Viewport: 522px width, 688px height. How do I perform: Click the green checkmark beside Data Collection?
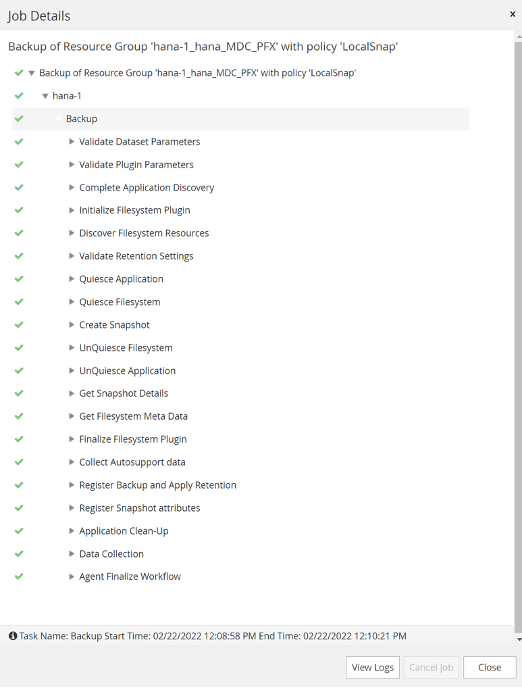point(19,554)
